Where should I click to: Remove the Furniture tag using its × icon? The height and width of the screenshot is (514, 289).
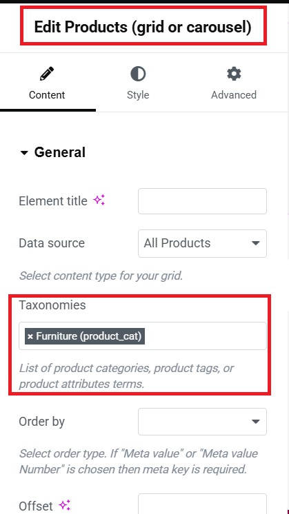(x=30, y=337)
